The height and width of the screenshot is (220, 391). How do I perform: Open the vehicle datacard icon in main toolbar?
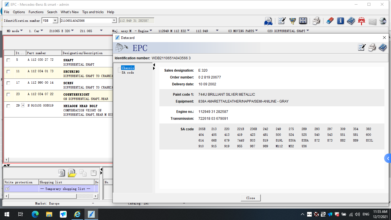(268, 21)
